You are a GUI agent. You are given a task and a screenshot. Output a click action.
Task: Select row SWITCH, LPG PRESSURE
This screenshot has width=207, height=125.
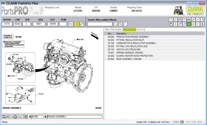pos(155,49)
